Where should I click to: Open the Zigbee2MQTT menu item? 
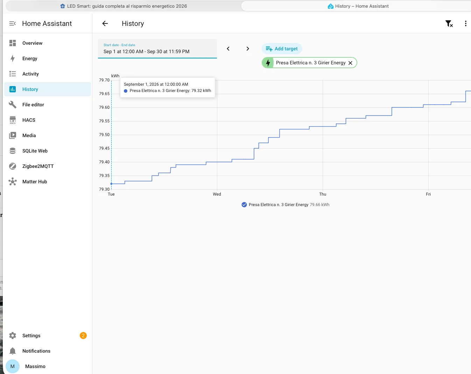(x=48, y=166)
